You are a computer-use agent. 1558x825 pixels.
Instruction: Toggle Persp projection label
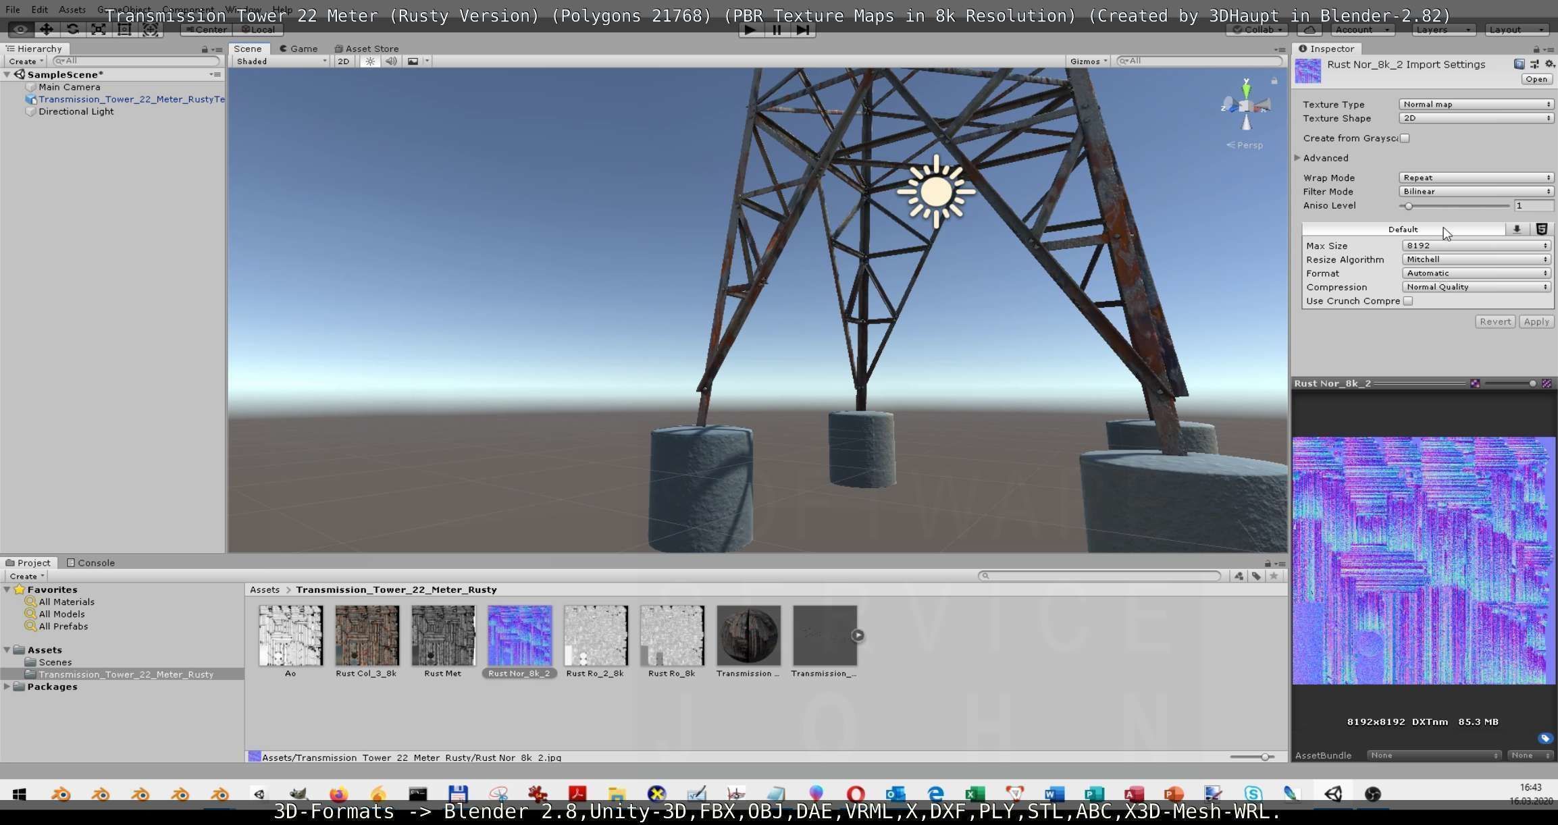[x=1245, y=145]
